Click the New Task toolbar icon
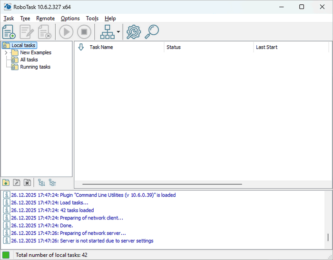This screenshot has height=260, width=333. pyautogui.click(x=9, y=32)
